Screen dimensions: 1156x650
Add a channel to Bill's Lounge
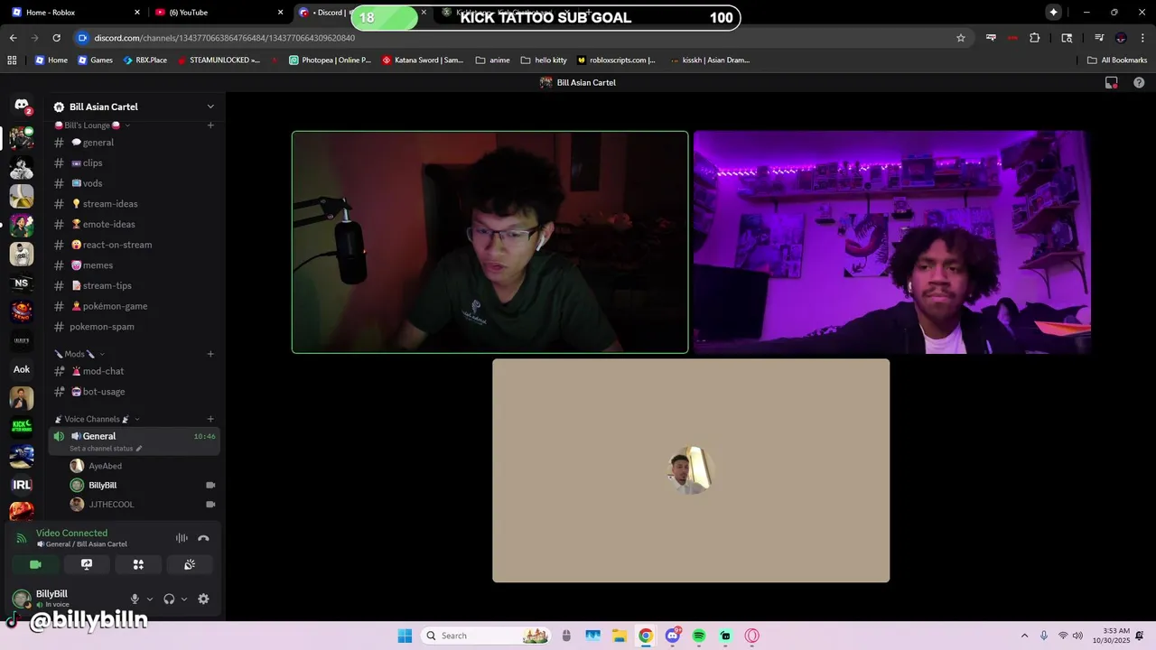[x=210, y=125]
